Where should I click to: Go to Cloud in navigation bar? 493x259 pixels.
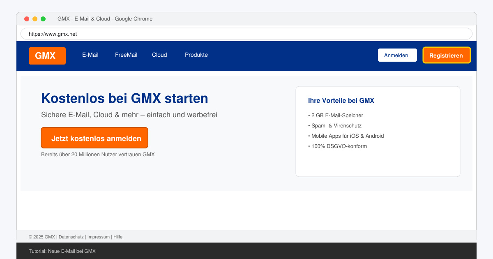click(x=159, y=55)
